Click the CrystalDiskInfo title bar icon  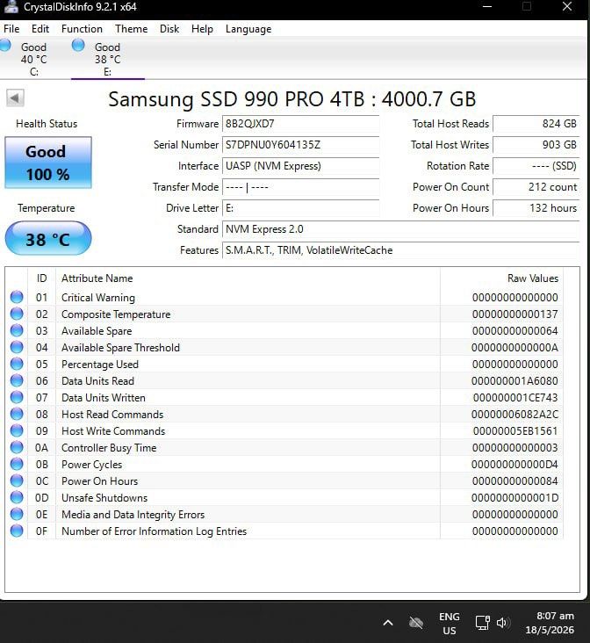point(11,6)
